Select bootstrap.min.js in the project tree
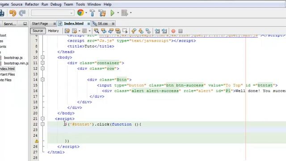The width and height of the screenshot is (286, 161). [x=16, y=63]
